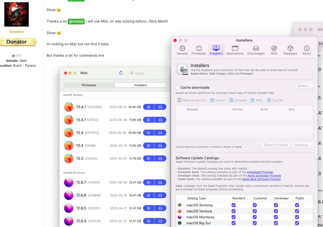Screen dimensions: 323x227
Task: Open the Packages preferences icon
Action: click(290, 50)
